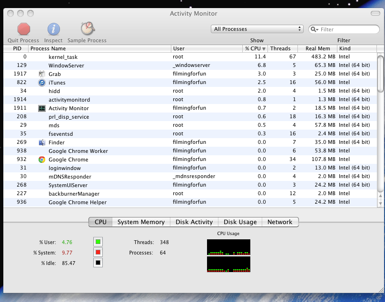
Task: Click the Threads count 348
Action: 164,242
